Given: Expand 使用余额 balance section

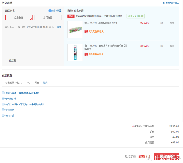Looking at the screenshot, I should point(10,115).
